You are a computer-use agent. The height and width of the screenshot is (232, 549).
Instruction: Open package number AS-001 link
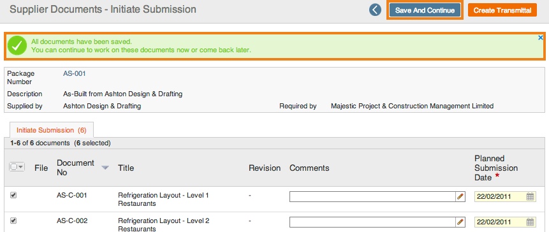[x=74, y=73]
